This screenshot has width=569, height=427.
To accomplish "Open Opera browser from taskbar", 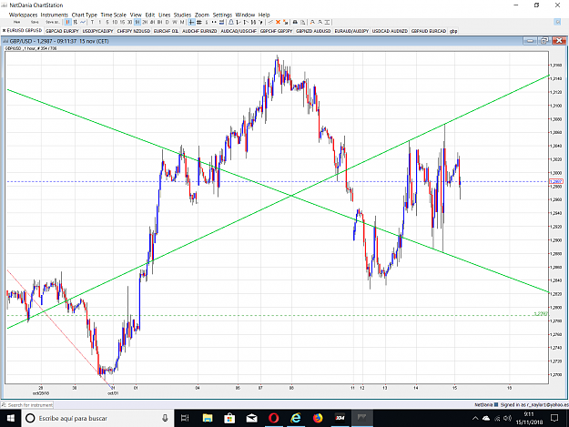I will 274,418.
